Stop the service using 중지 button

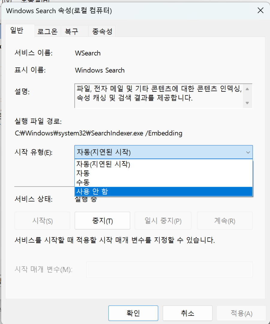(102, 221)
